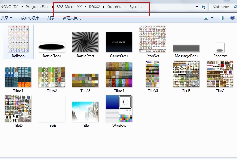
Task: Click the GameOver file name label
Action: tap(119, 56)
